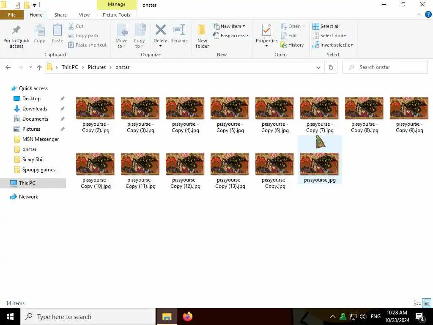
Task: Click the Properties checkmark icon
Action: pyautogui.click(x=266, y=30)
